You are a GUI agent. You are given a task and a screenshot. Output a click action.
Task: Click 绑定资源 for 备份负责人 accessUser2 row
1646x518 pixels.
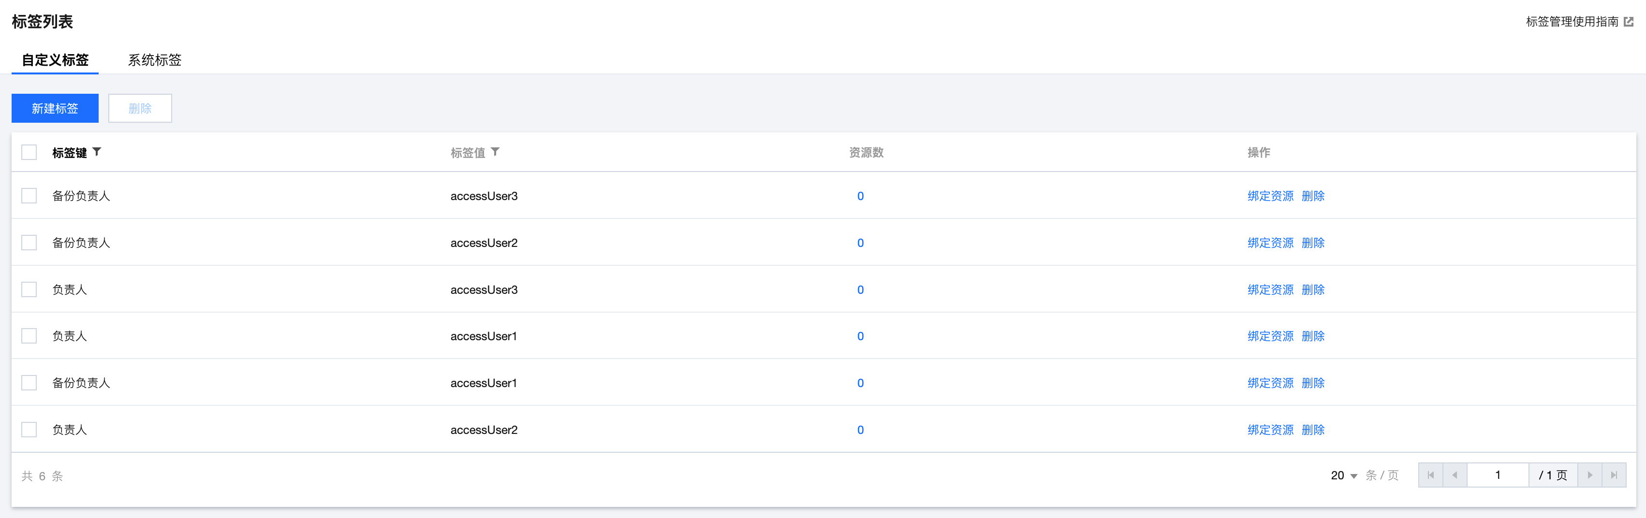[x=1270, y=243]
